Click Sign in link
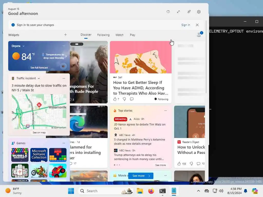 tap(185, 25)
